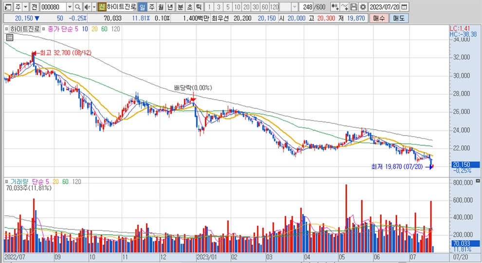Open the calendar date picker icon

405,7
